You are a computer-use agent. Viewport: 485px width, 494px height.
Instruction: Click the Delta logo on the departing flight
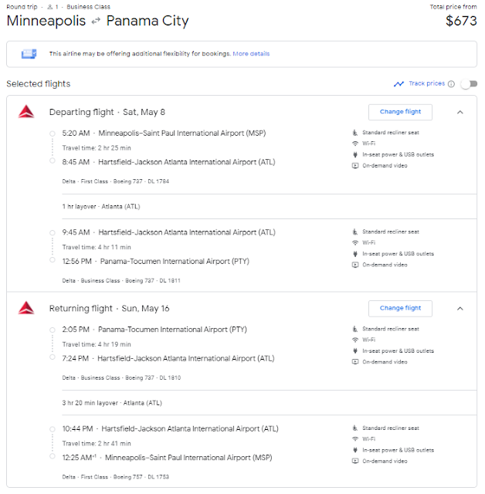[x=25, y=112]
